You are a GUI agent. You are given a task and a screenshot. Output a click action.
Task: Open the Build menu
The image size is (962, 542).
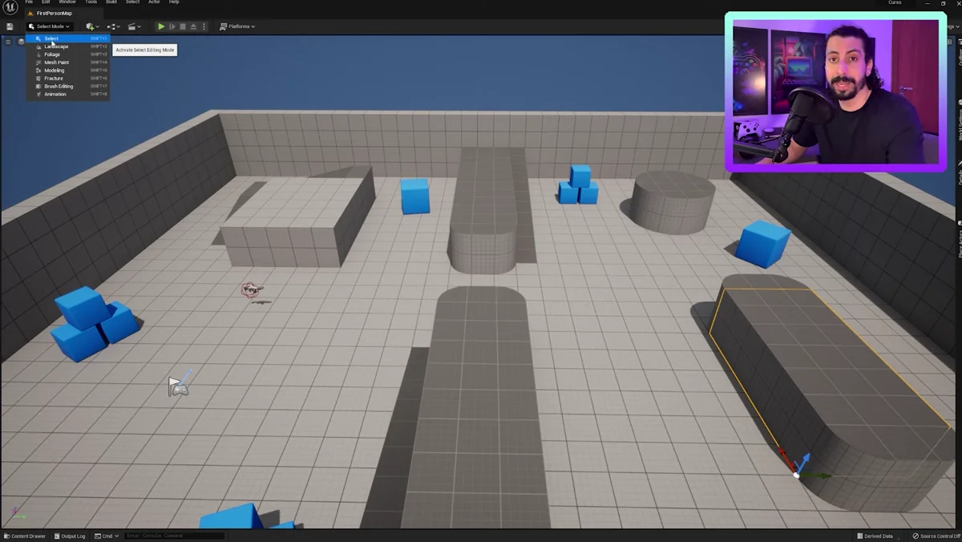pyautogui.click(x=111, y=2)
